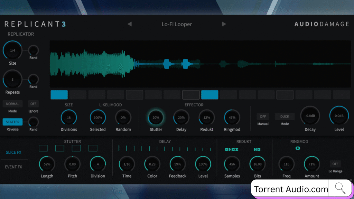Viewport: 354px width, 199px height.
Task: Click the Redukt Bits pattern icon
Action: pos(257,149)
